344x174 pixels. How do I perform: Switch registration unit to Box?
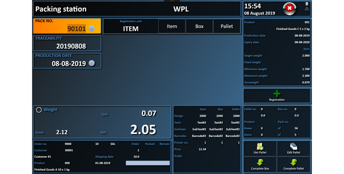point(199,26)
